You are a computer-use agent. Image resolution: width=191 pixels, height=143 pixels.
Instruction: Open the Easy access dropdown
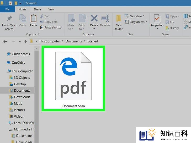[136, 22]
